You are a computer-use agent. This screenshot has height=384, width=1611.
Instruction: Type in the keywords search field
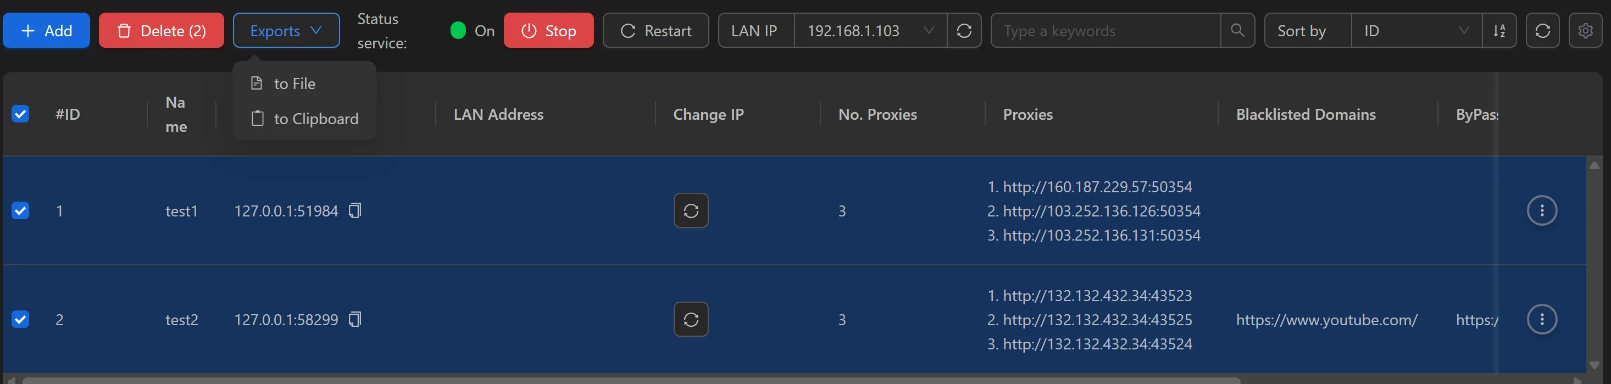1101,30
